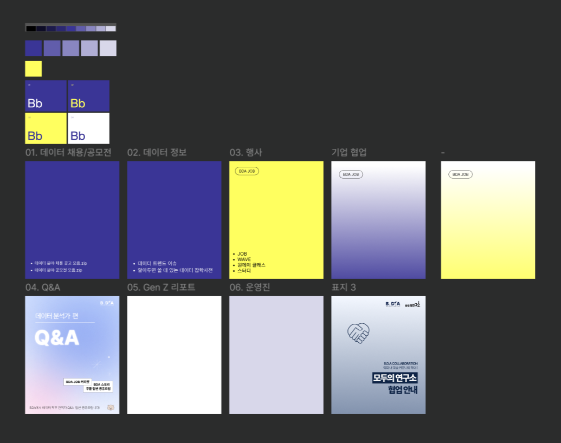Select BDA JOB pill on pale yellow gradient frame
561x443 pixels.
pyautogui.click(x=461, y=174)
